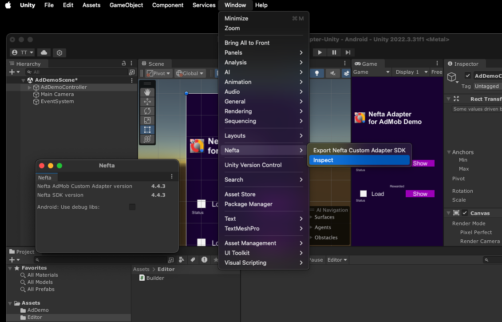Lock the Hierarchy panel with padlock icon
The image size is (502, 322).
pos(124,64)
